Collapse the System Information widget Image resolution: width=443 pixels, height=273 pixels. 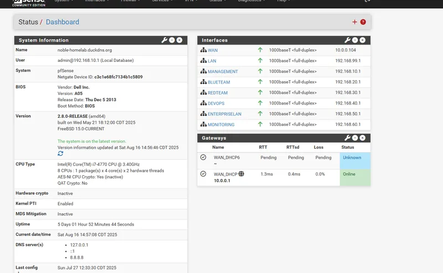coord(172,40)
